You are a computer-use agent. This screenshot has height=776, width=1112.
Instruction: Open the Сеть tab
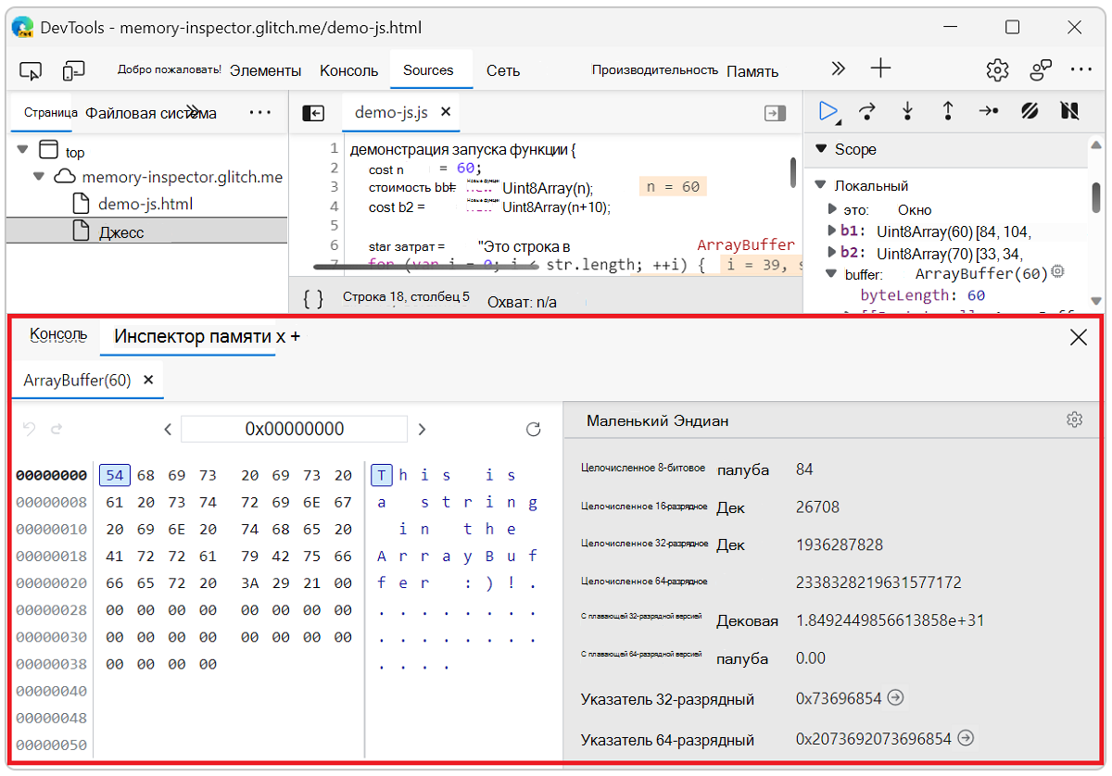pos(503,70)
